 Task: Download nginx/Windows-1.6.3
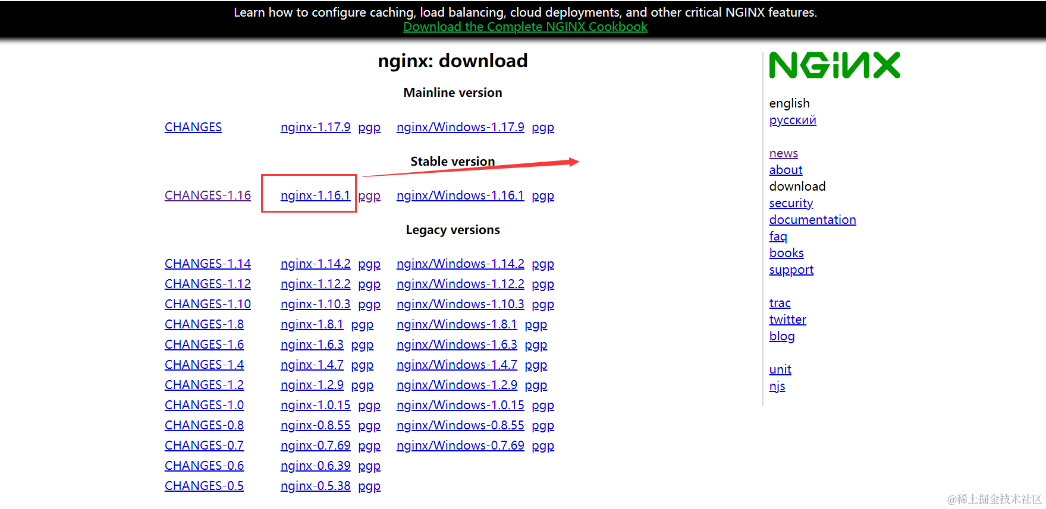tap(457, 344)
